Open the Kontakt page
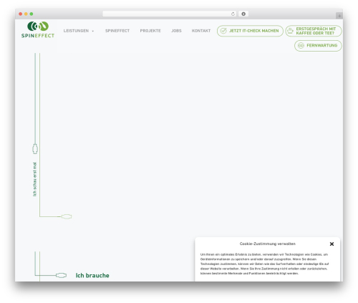This screenshot has width=358, height=303. pyautogui.click(x=201, y=31)
